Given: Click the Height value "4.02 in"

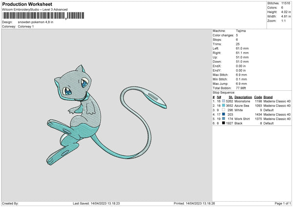Looking at the screenshot, I should (286, 12).
